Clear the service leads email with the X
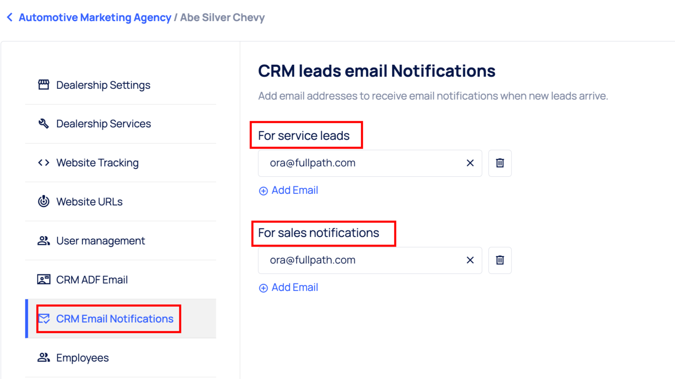Screen dimensions: 675x379 (x=470, y=163)
